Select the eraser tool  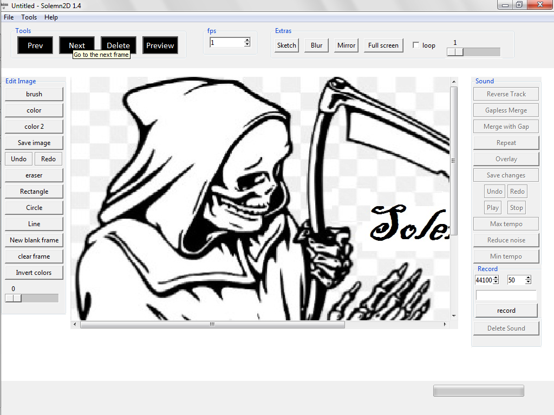coord(34,175)
